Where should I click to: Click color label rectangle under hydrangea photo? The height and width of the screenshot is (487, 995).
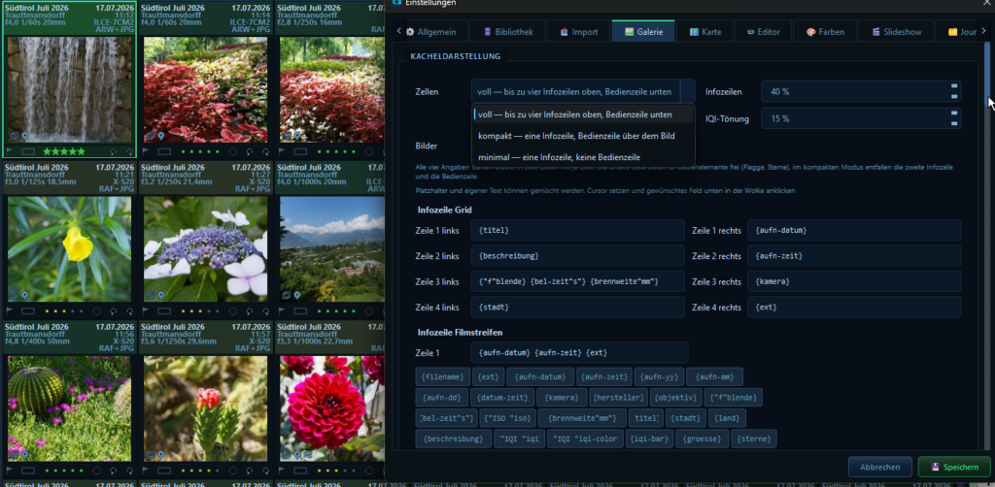pyautogui.click(x=163, y=311)
